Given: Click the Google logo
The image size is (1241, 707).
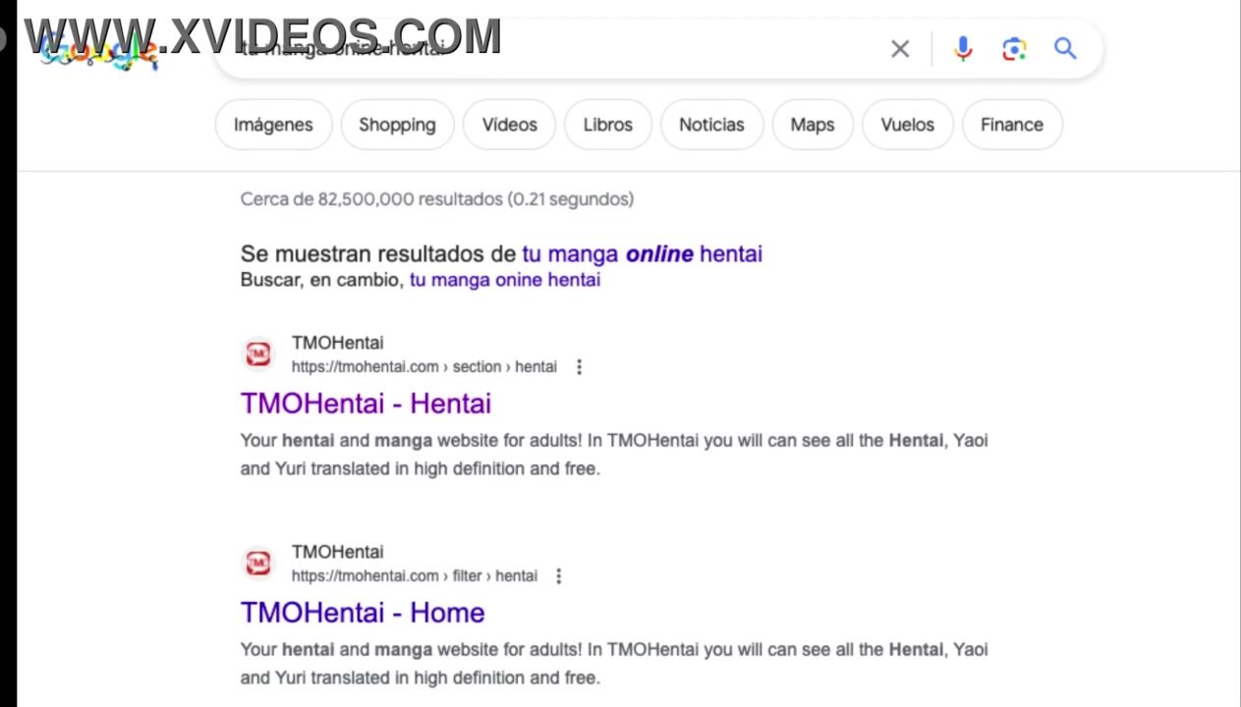Looking at the screenshot, I should point(98,51).
